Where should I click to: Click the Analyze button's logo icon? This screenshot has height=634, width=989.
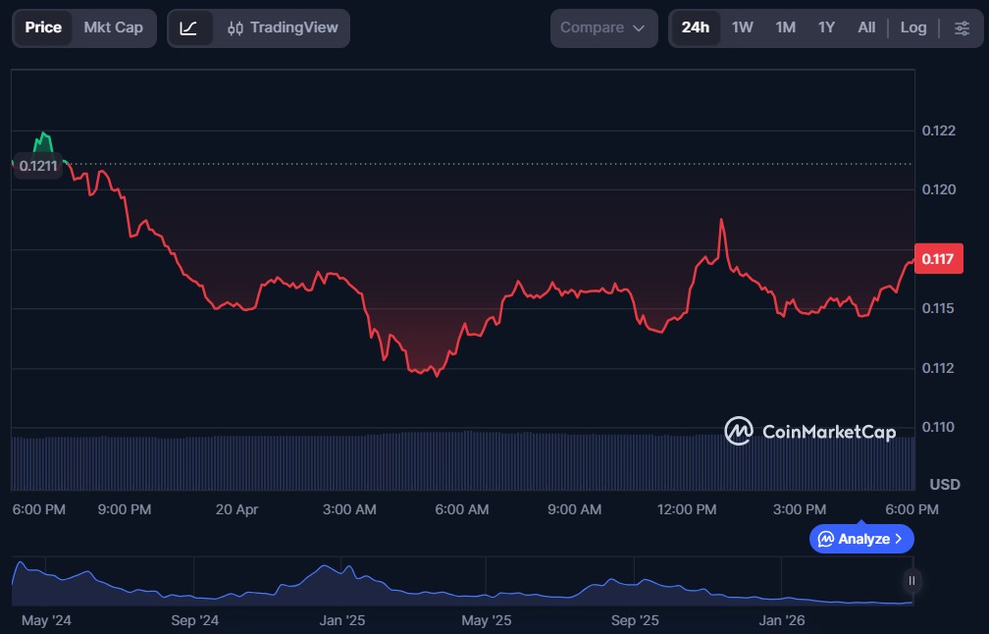click(x=826, y=539)
